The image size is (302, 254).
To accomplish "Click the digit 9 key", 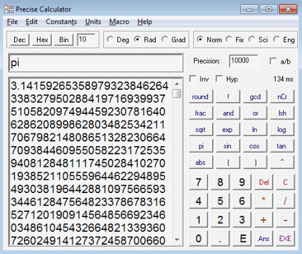I will (x=242, y=182).
